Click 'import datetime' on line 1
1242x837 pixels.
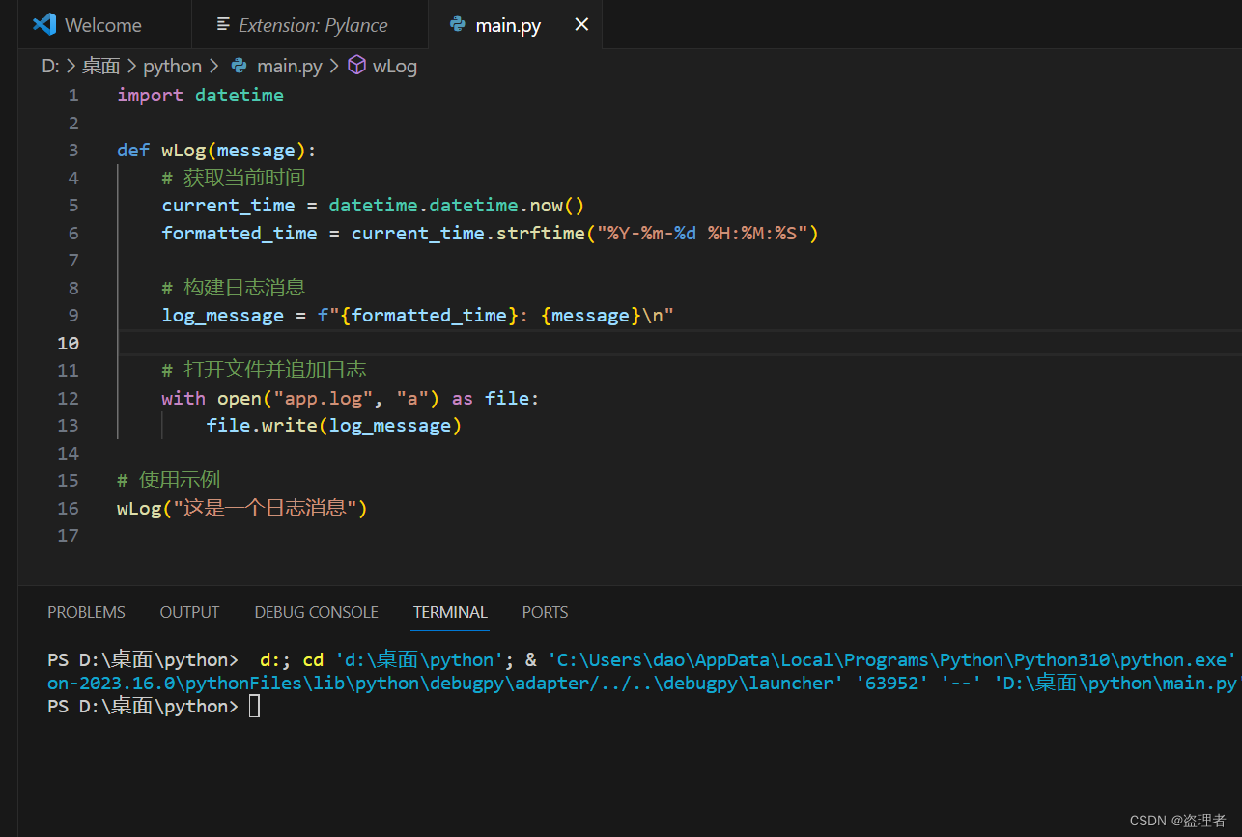point(200,96)
